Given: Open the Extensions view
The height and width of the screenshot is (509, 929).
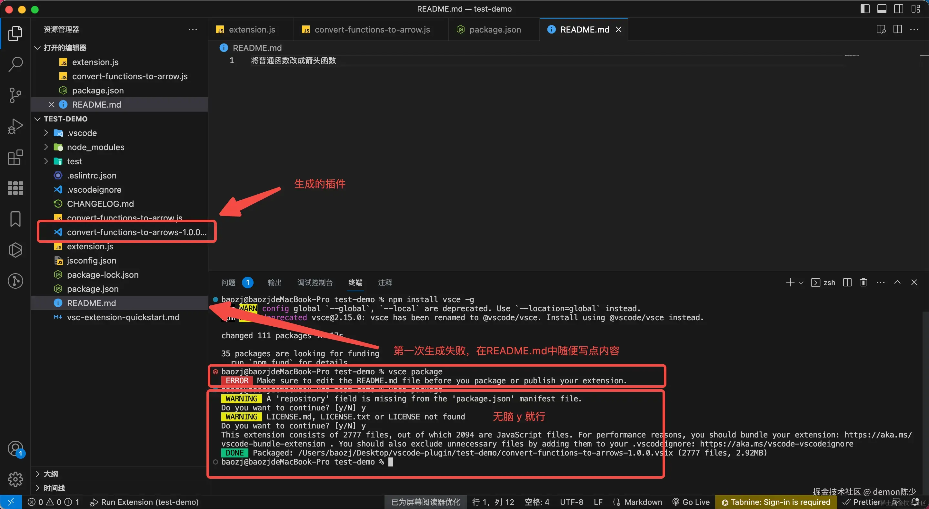Looking at the screenshot, I should [15, 158].
